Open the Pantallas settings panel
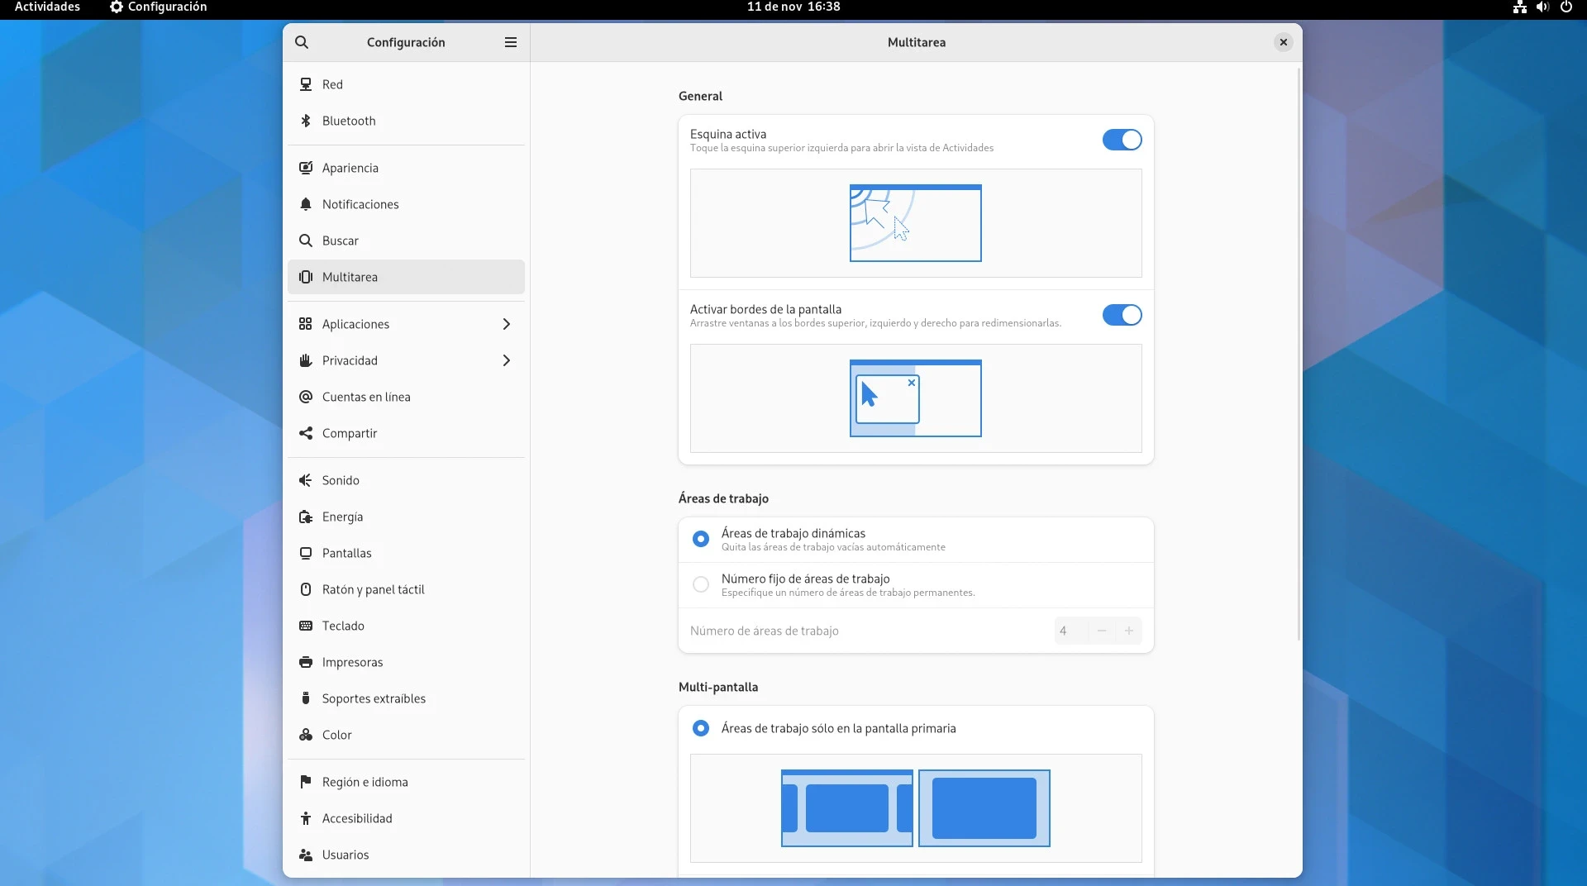 click(346, 553)
